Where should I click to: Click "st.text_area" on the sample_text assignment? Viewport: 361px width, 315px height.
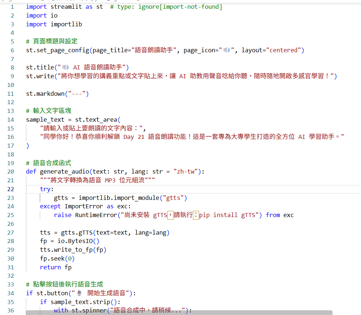[x=96, y=119]
